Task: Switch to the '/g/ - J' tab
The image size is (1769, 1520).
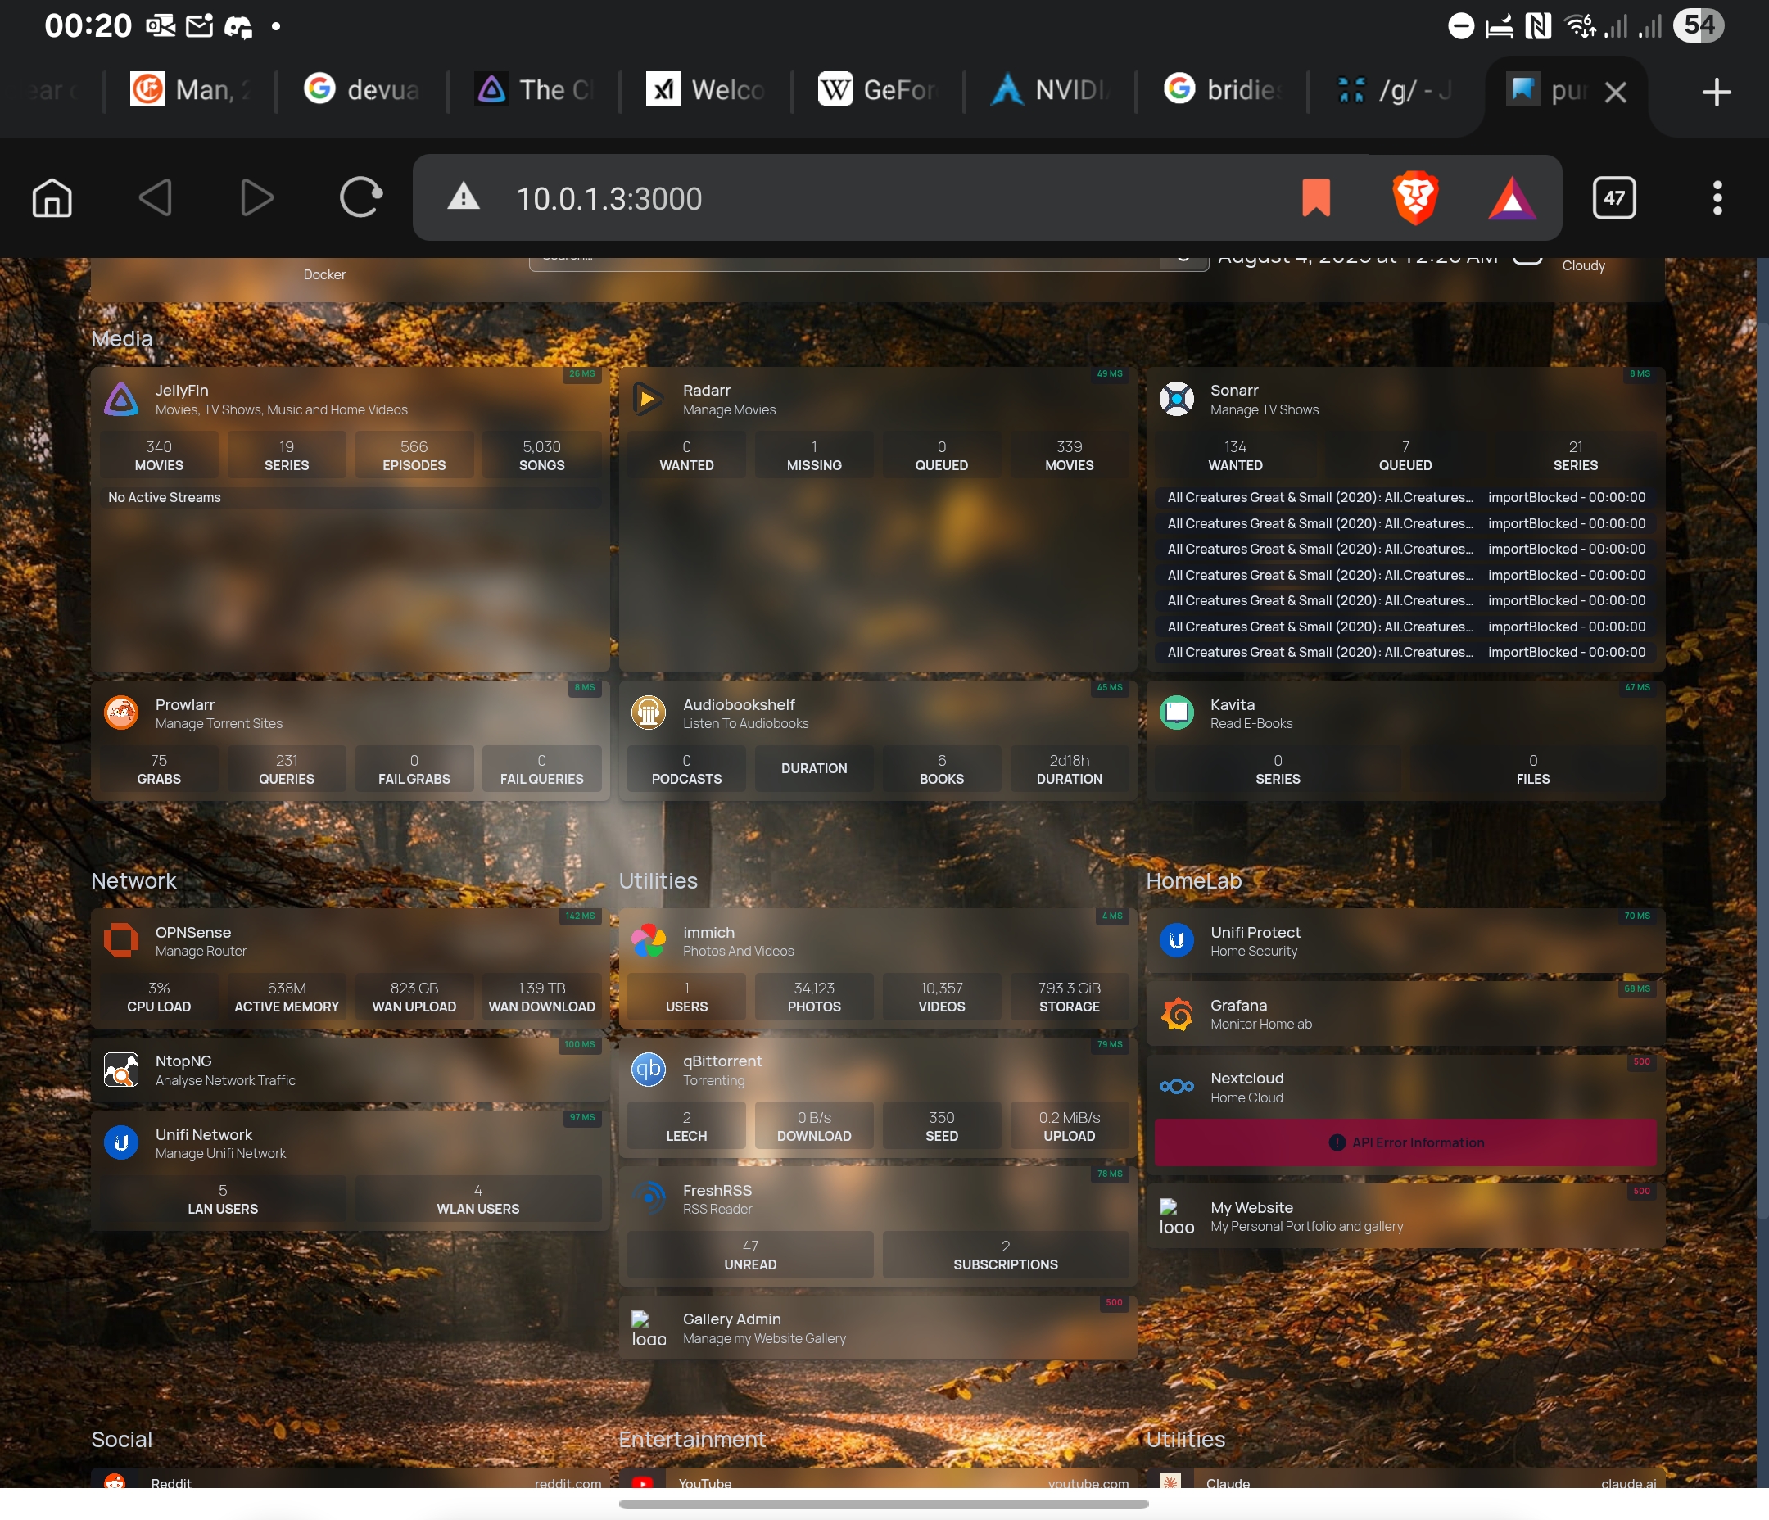Action: coord(1395,89)
